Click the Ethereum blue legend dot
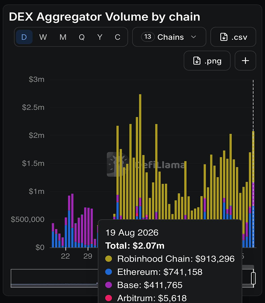265x303 pixels. [109, 272]
